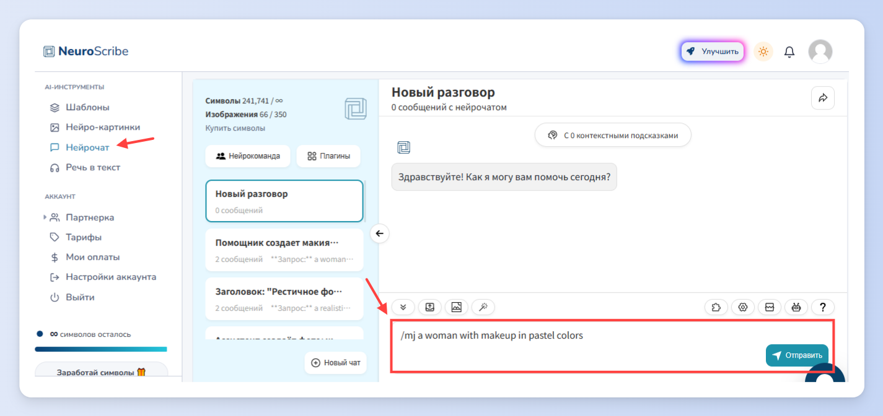The height and width of the screenshot is (416, 883).
Task: Open Тарифы in the account menu
Action: point(84,237)
